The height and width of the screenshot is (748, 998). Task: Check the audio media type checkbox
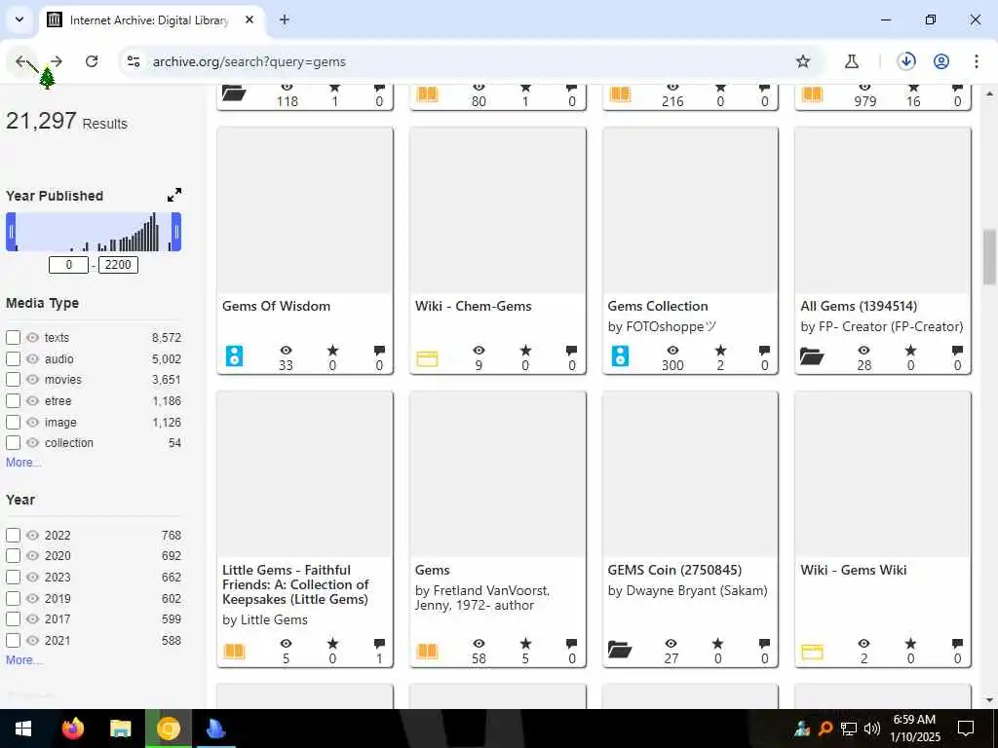pyautogui.click(x=13, y=358)
